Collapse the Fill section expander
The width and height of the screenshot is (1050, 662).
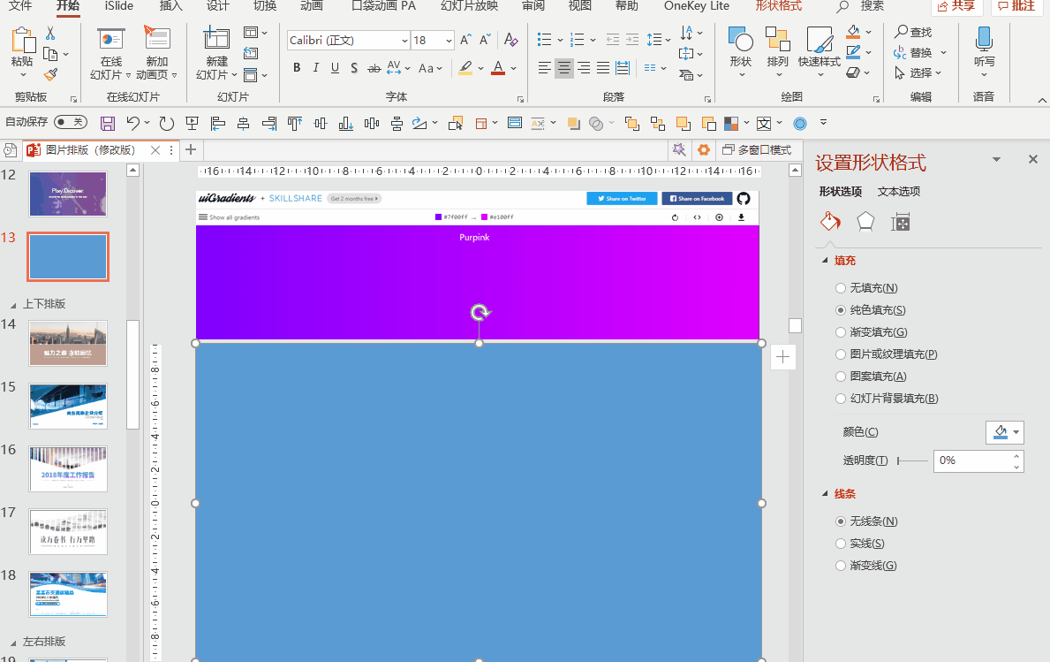click(825, 261)
